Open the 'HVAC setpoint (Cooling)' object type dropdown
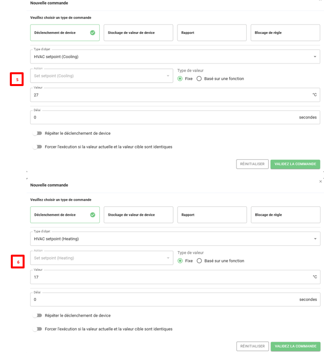The height and width of the screenshot is (353, 324). coord(175,57)
